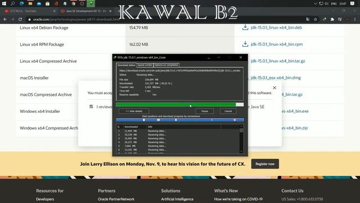Click the translate page icon in address bar
The width and height of the screenshot is (360, 203).
pyautogui.click(x=308, y=19)
